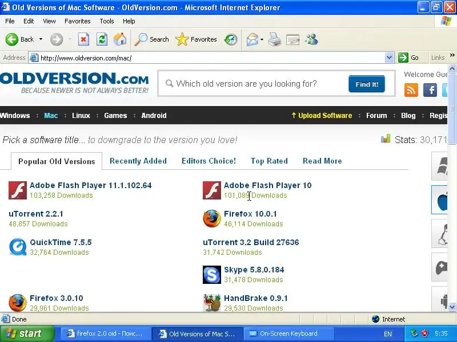This screenshot has width=457, height=342.
Task: Click the EN language indicator
Action: click(x=388, y=334)
